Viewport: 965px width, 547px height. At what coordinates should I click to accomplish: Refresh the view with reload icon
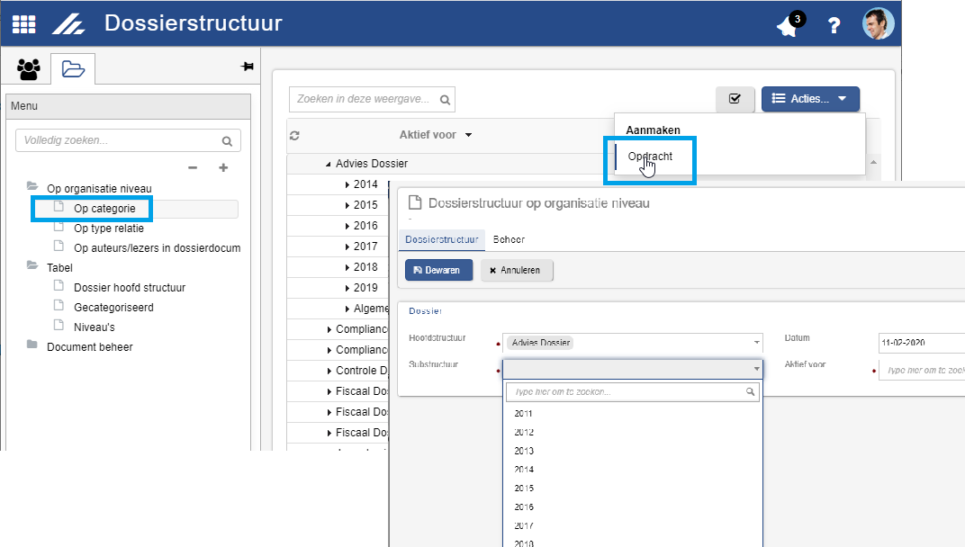pyautogui.click(x=294, y=135)
